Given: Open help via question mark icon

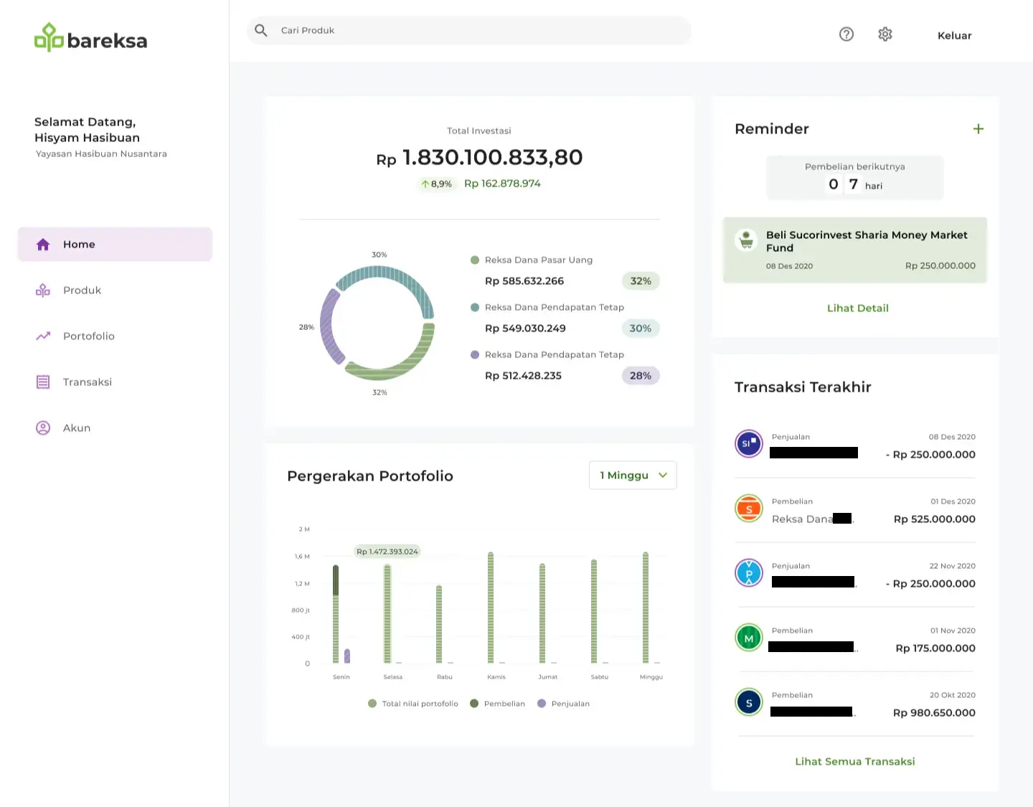Looking at the screenshot, I should tap(846, 34).
